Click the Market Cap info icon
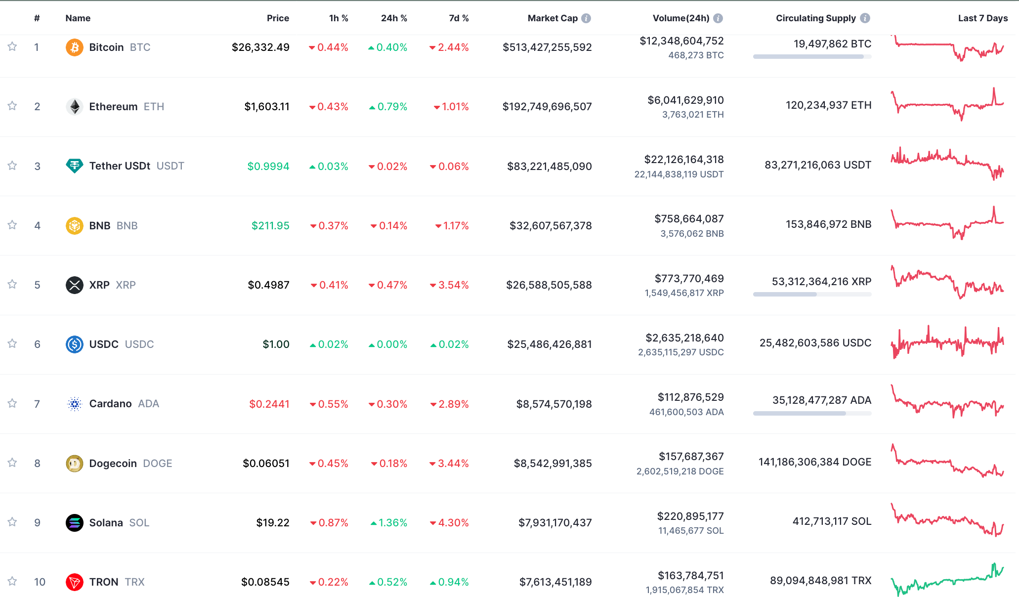 586,18
